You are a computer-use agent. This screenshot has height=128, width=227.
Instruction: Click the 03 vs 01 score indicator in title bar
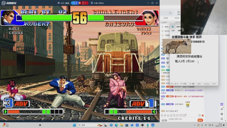point(79,3)
